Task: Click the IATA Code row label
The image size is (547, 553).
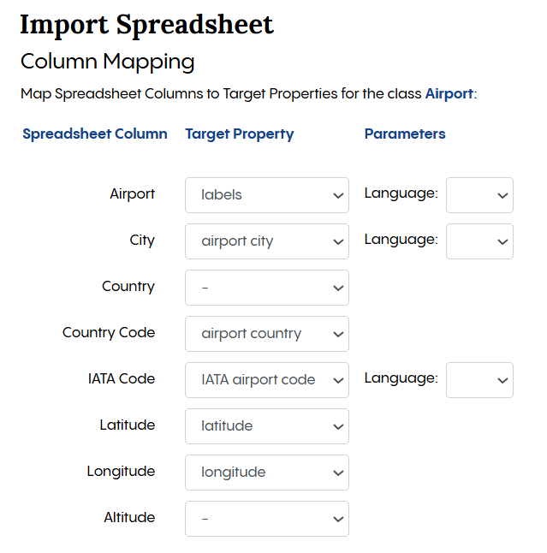Action: [x=122, y=378]
